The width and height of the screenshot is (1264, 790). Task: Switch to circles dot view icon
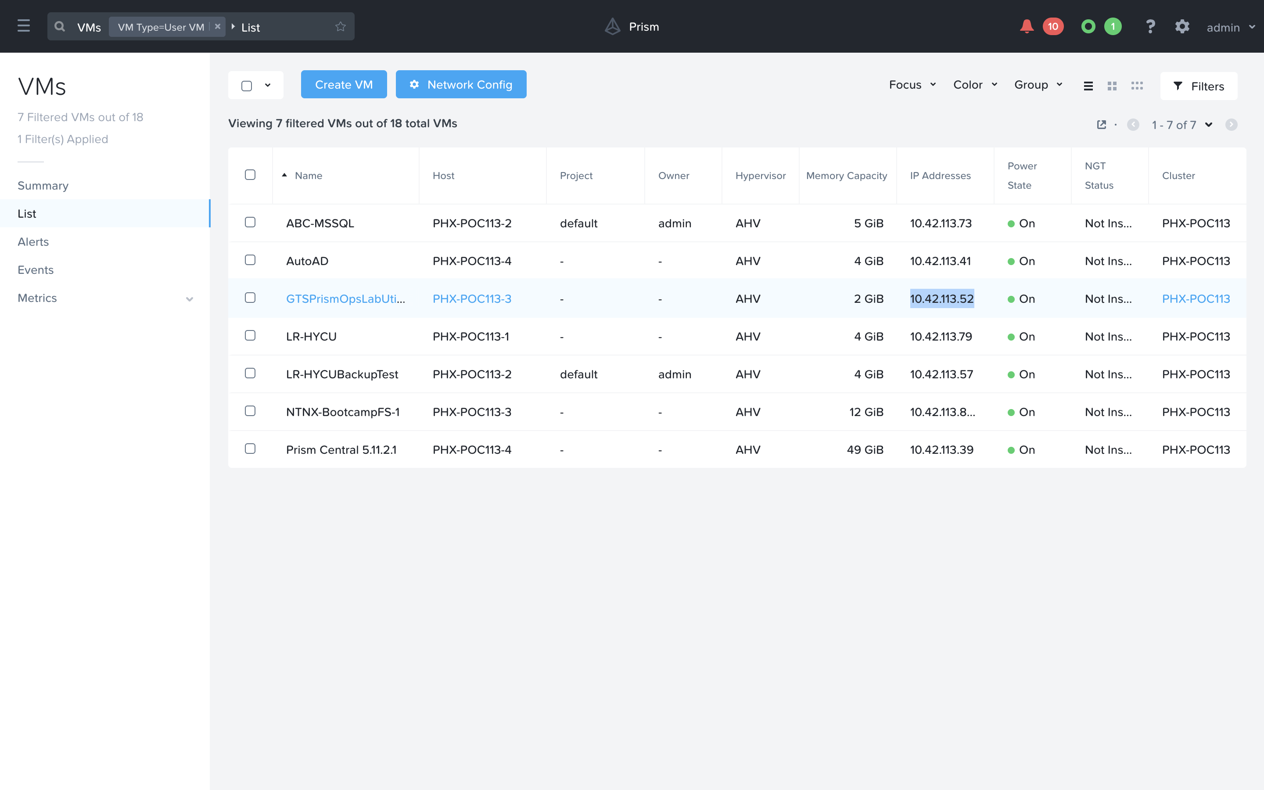pyautogui.click(x=1137, y=86)
